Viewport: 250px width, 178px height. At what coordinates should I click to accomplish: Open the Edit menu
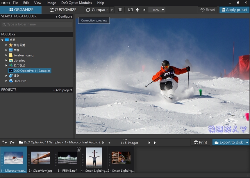point(26,3)
